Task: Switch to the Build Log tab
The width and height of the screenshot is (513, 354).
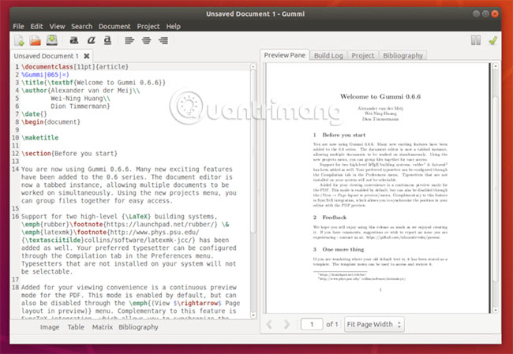Action: pyautogui.click(x=328, y=55)
